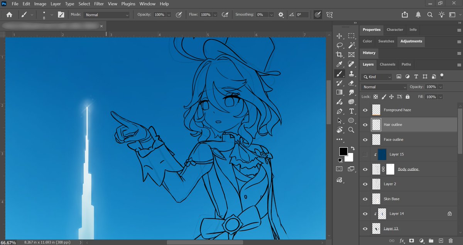Open the layer filter Kind dropdown
The width and height of the screenshot is (463, 245).
(x=377, y=77)
